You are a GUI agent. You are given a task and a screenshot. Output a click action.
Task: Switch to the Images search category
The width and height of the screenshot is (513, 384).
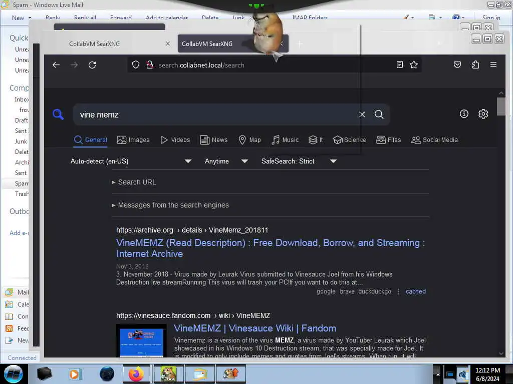pos(133,140)
